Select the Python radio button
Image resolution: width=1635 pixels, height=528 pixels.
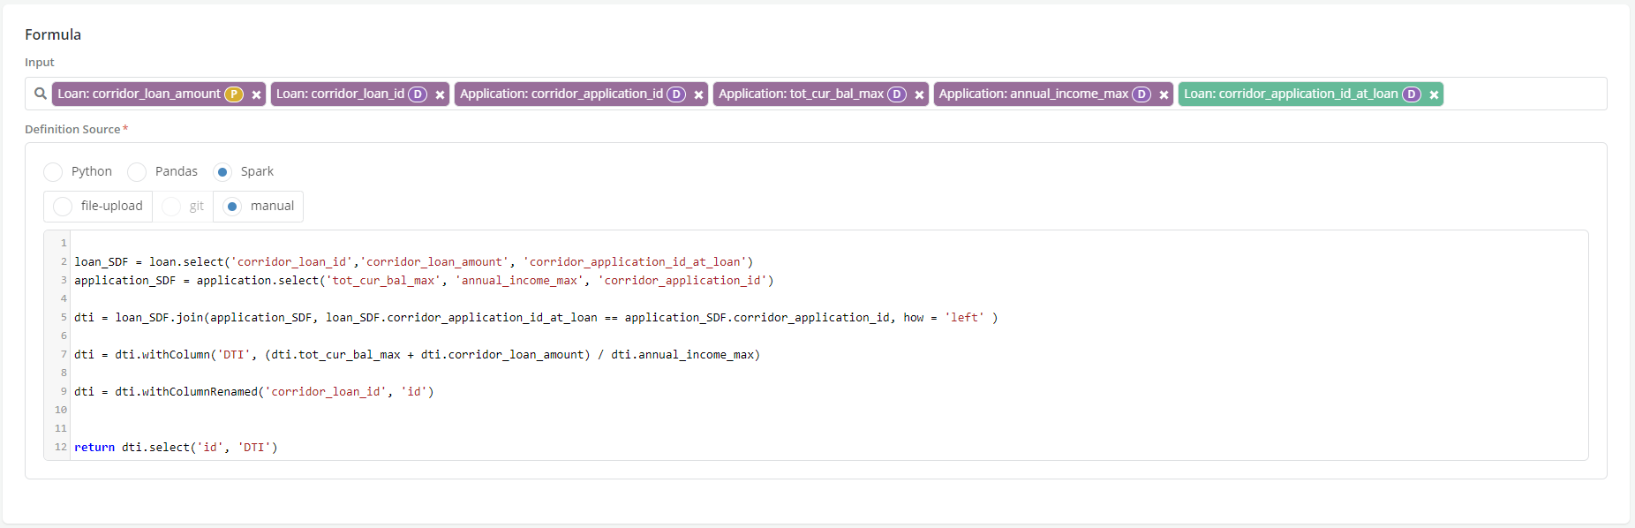[x=54, y=171]
